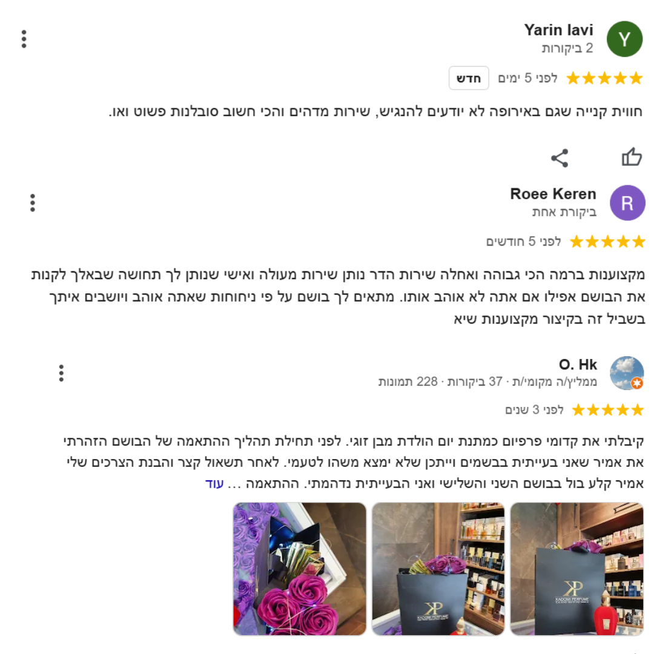This screenshot has height=654, width=654.
Task: Share Yarin lavi's review
Action: [560, 158]
